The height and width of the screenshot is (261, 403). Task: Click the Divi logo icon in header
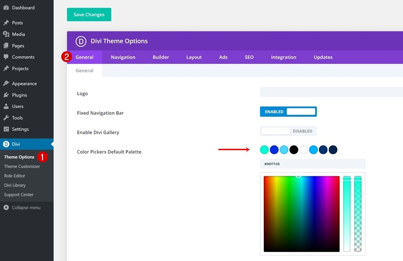point(81,41)
